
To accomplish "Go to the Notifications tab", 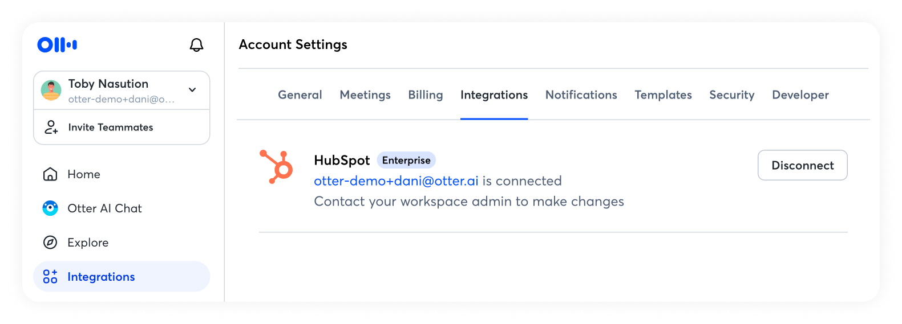I will click(581, 95).
